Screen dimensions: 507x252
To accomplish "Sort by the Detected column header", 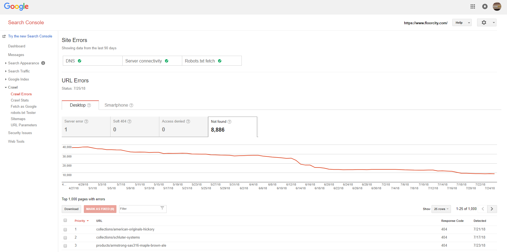I will click(480, 221).
